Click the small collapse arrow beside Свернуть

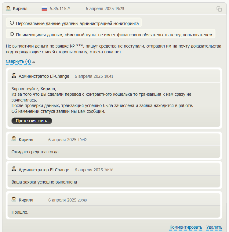point(34,62)
